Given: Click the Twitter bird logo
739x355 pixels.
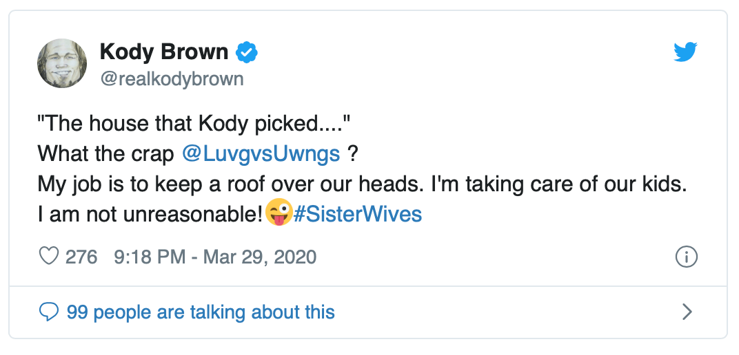Looking at the screenshot, I should pos(685,52).
